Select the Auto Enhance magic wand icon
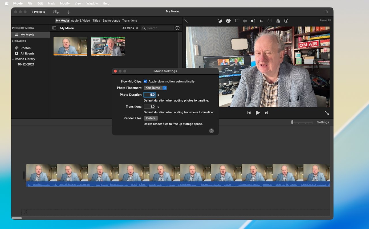Screen dimensions: 369x229 point(185,20)
